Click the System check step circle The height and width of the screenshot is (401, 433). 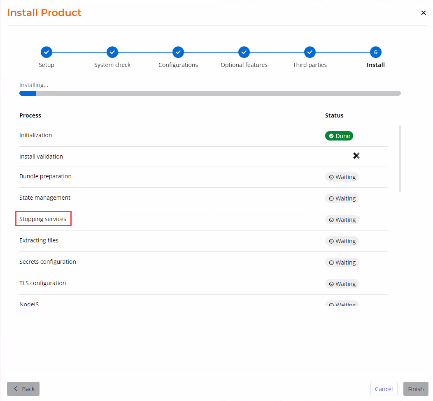pyautogui.click(x=112, y=52)
